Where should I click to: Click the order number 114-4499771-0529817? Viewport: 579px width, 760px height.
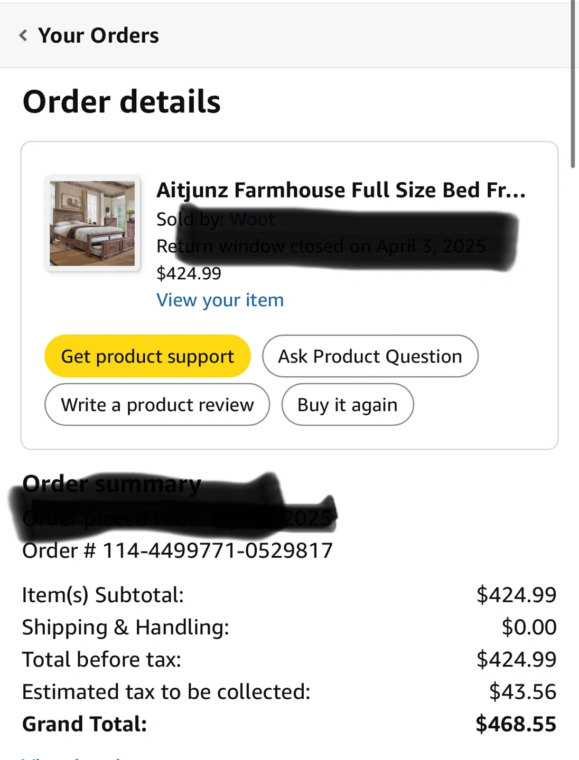[x=217, y=550]
